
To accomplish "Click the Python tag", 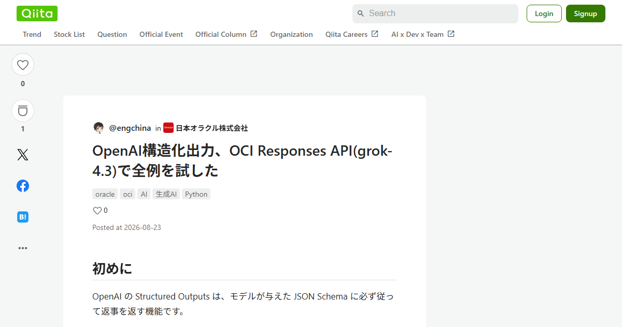I will pyautogui.click(x=196, y=194).
